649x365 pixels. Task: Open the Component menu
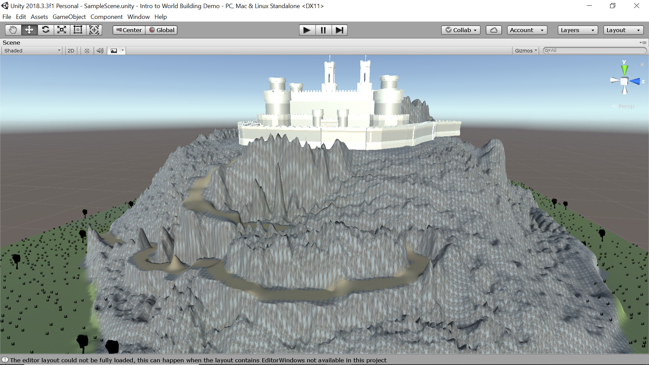pyautogui.click(x=106, y=17)
